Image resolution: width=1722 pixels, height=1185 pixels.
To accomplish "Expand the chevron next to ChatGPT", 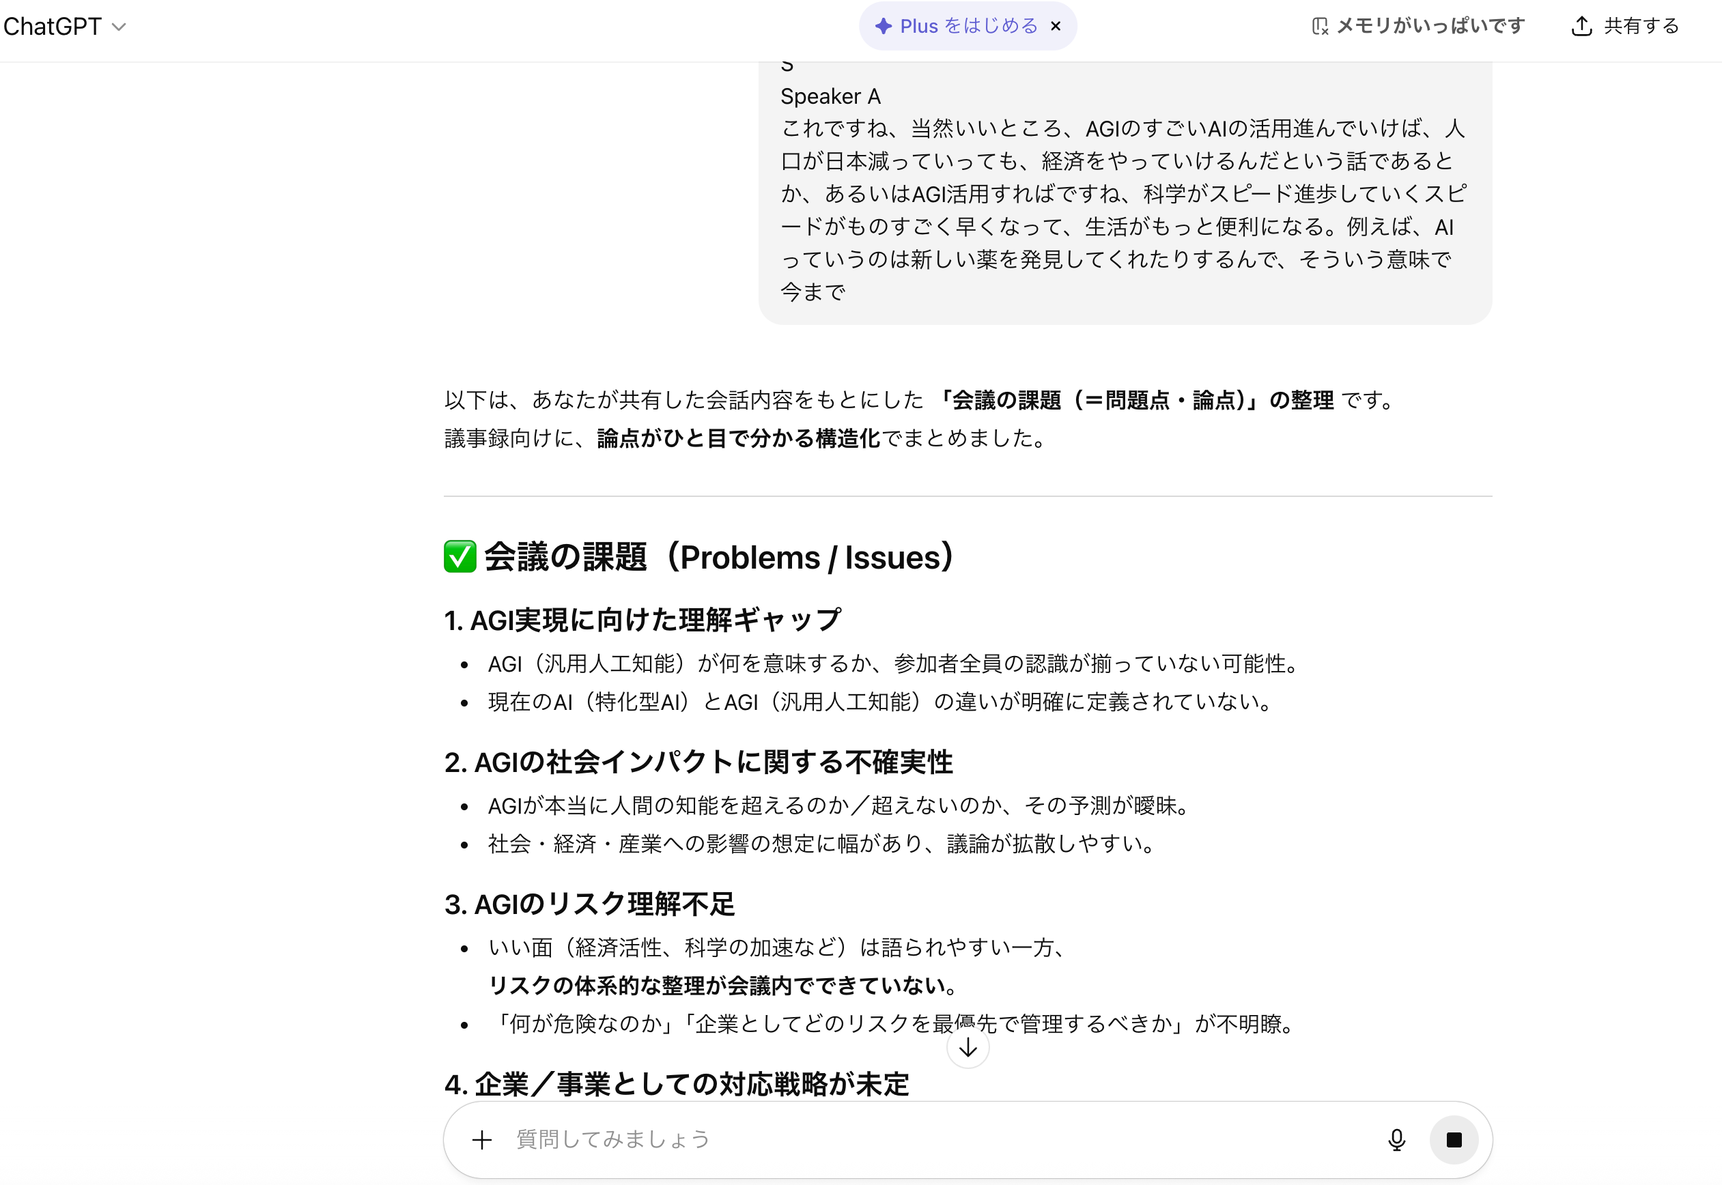I will click(119, 27).
